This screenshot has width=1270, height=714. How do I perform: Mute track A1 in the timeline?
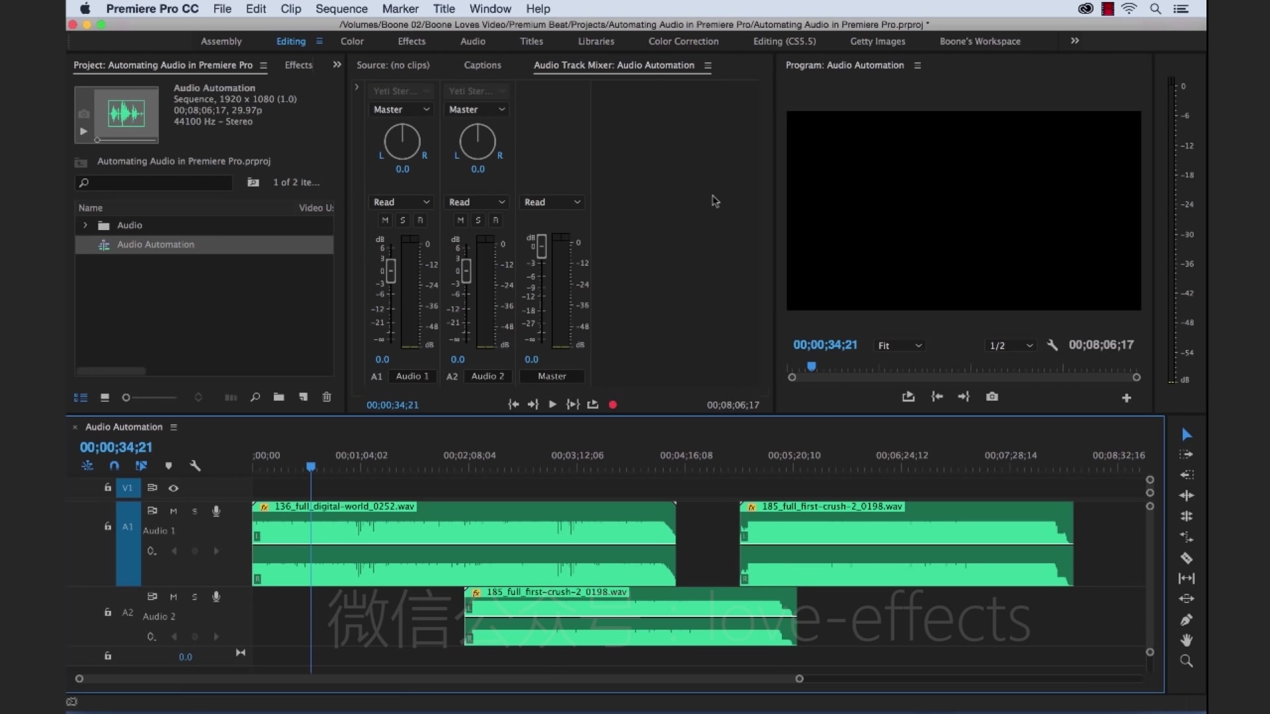pos(173,511)
